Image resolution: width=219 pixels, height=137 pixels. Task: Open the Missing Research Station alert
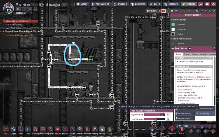click(x=20, y=21)
